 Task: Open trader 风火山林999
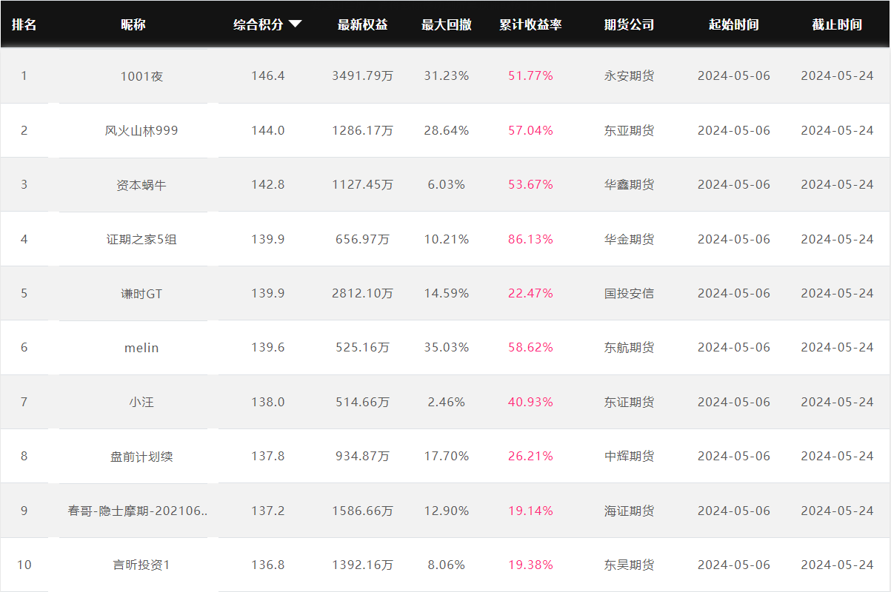click(141, 130)
